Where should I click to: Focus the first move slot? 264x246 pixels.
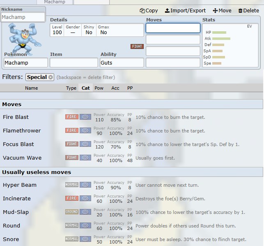tap(173, 28)
